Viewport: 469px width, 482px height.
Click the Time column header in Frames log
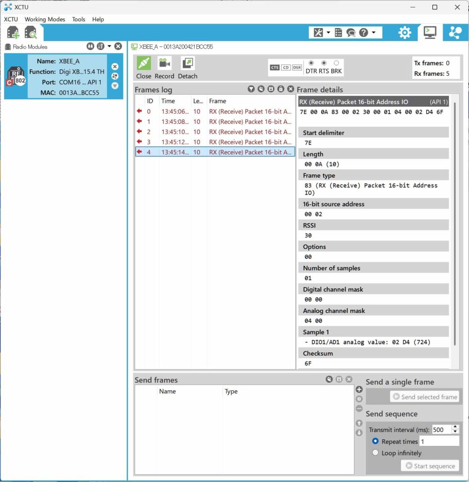coord(175,101)
